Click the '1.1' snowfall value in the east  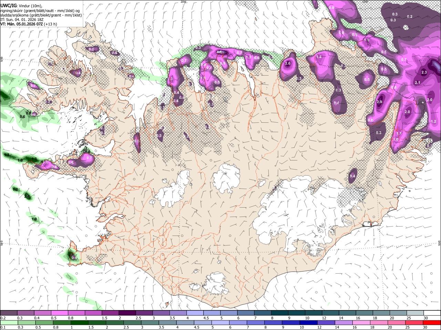(x=399, y=134)
